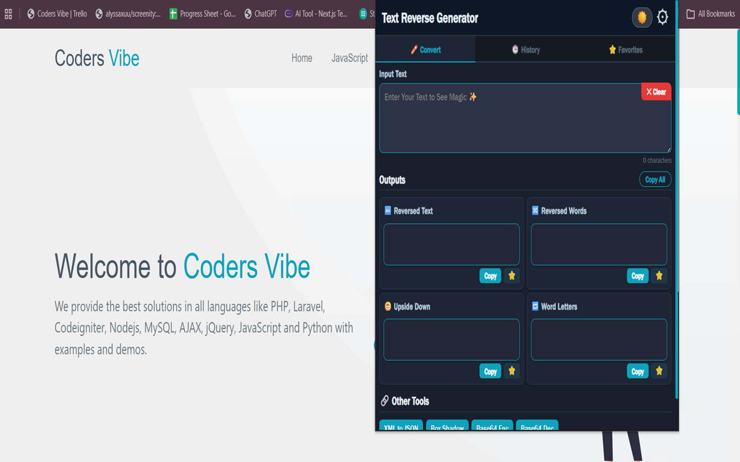The height and width of the screenshot is (462, 740).
Task: Open the Box Shadow tool
Action: pos(447,426)
